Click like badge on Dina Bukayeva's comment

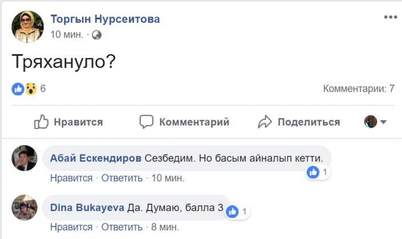[x=233, y=212]
